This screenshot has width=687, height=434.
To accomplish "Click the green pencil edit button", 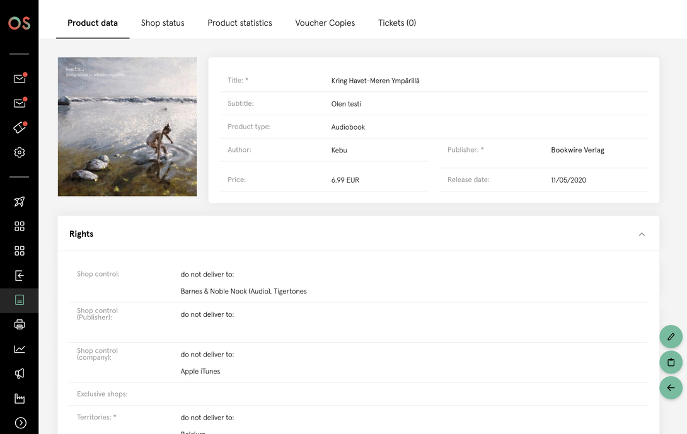I will pyautogui.click(x=671, y=337).
